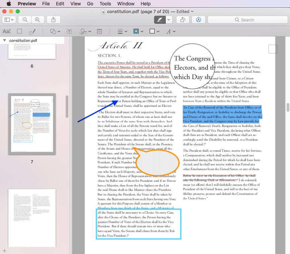
Task: Open the Tools menu
Action: [x=105, y=4]
